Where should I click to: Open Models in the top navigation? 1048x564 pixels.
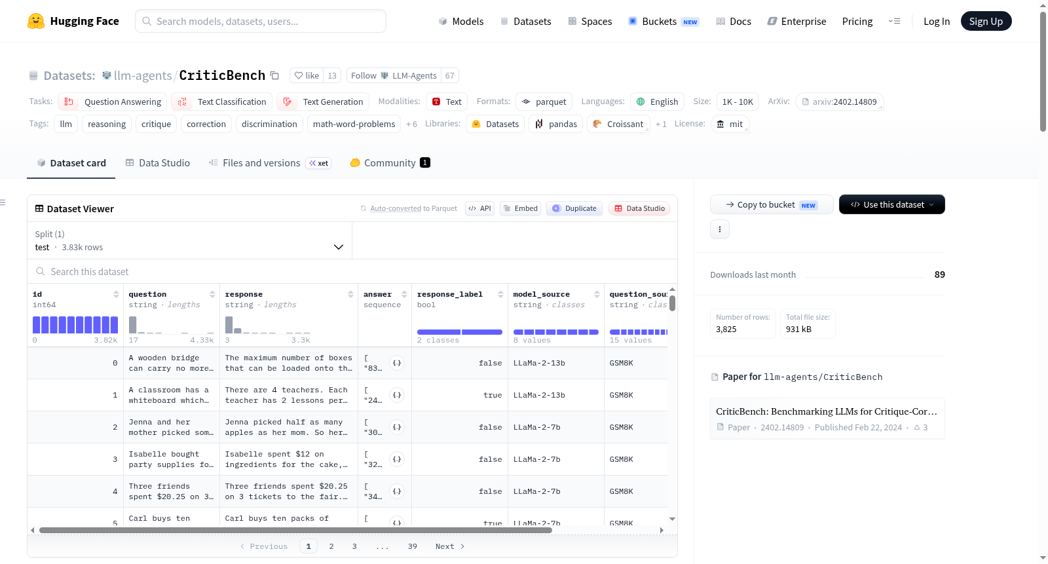pos(461,21)
